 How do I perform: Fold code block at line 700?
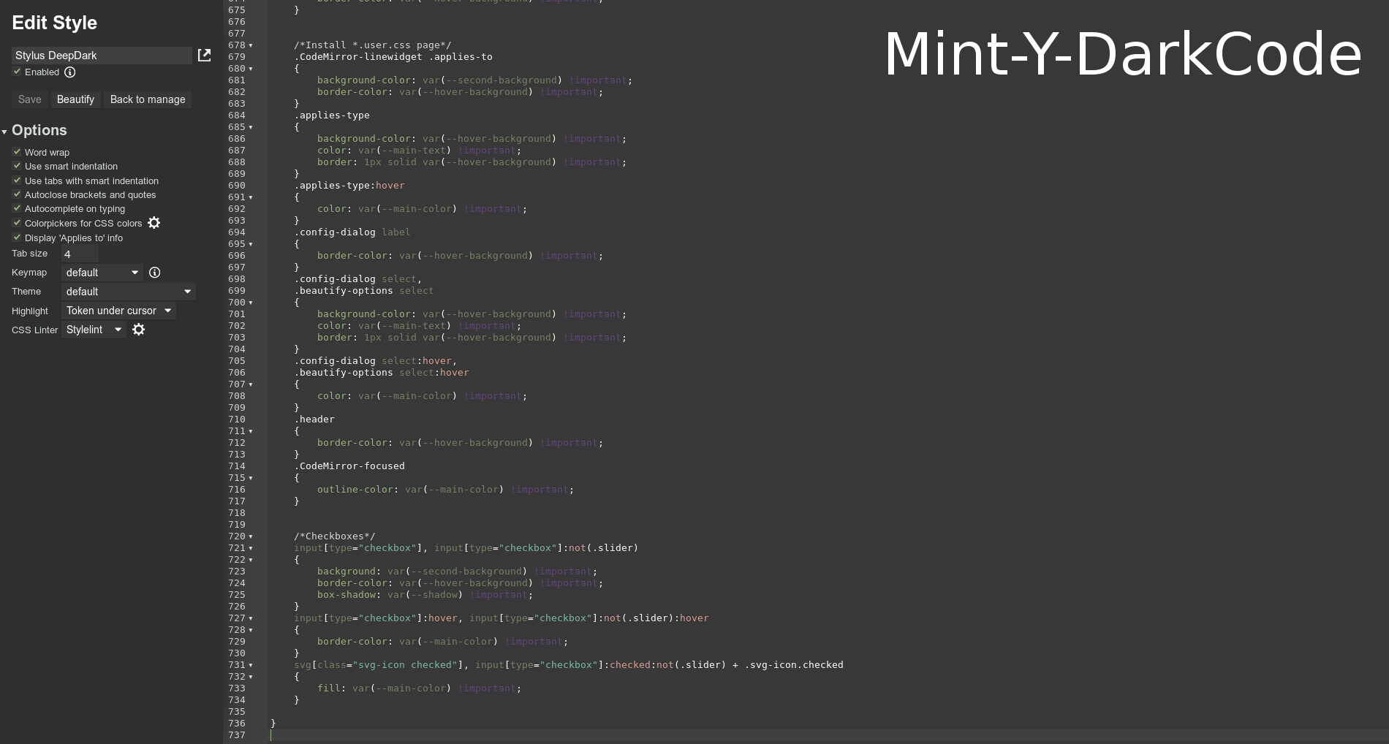tap(251, 303)
